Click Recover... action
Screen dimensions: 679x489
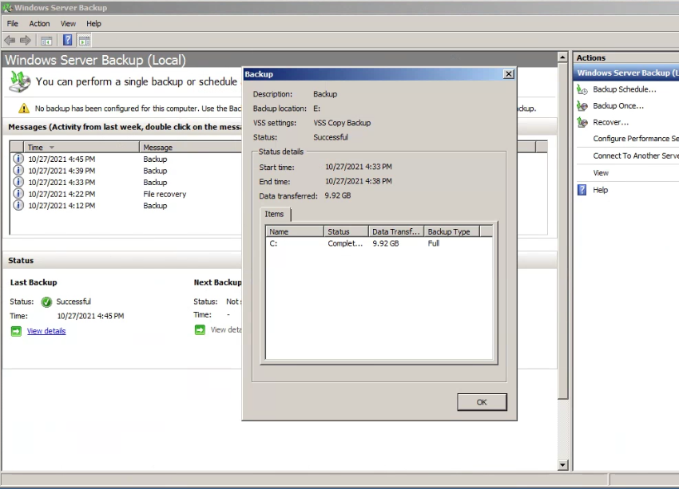[610, 122]
